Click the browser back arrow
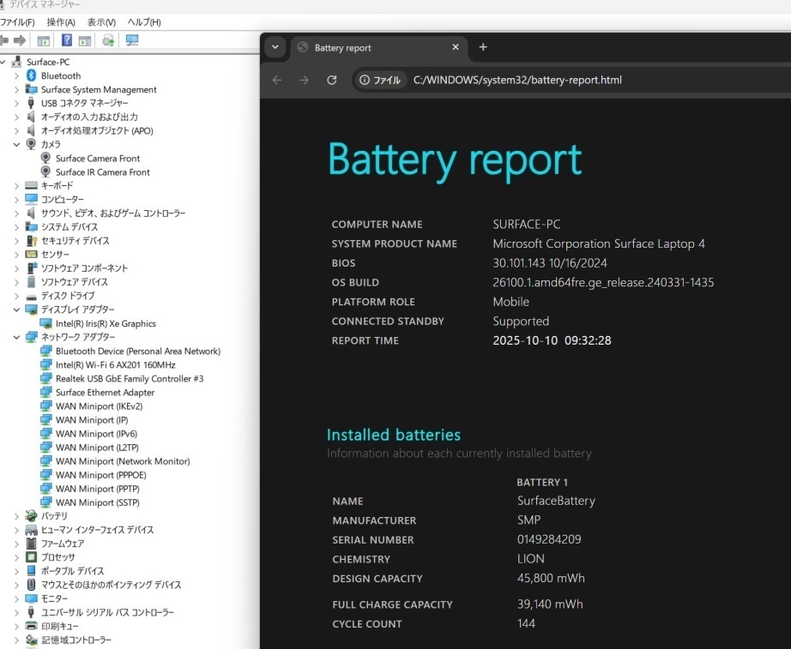This screenshot has height=649, width=791. [x=276, y=80]
